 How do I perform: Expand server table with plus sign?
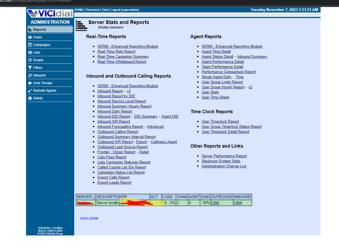(94, 197)
